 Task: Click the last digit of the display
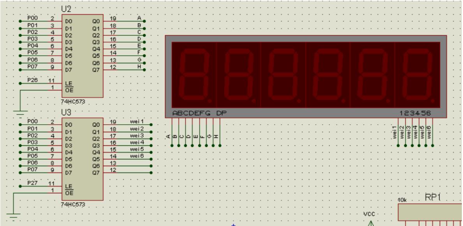(417, 74)
